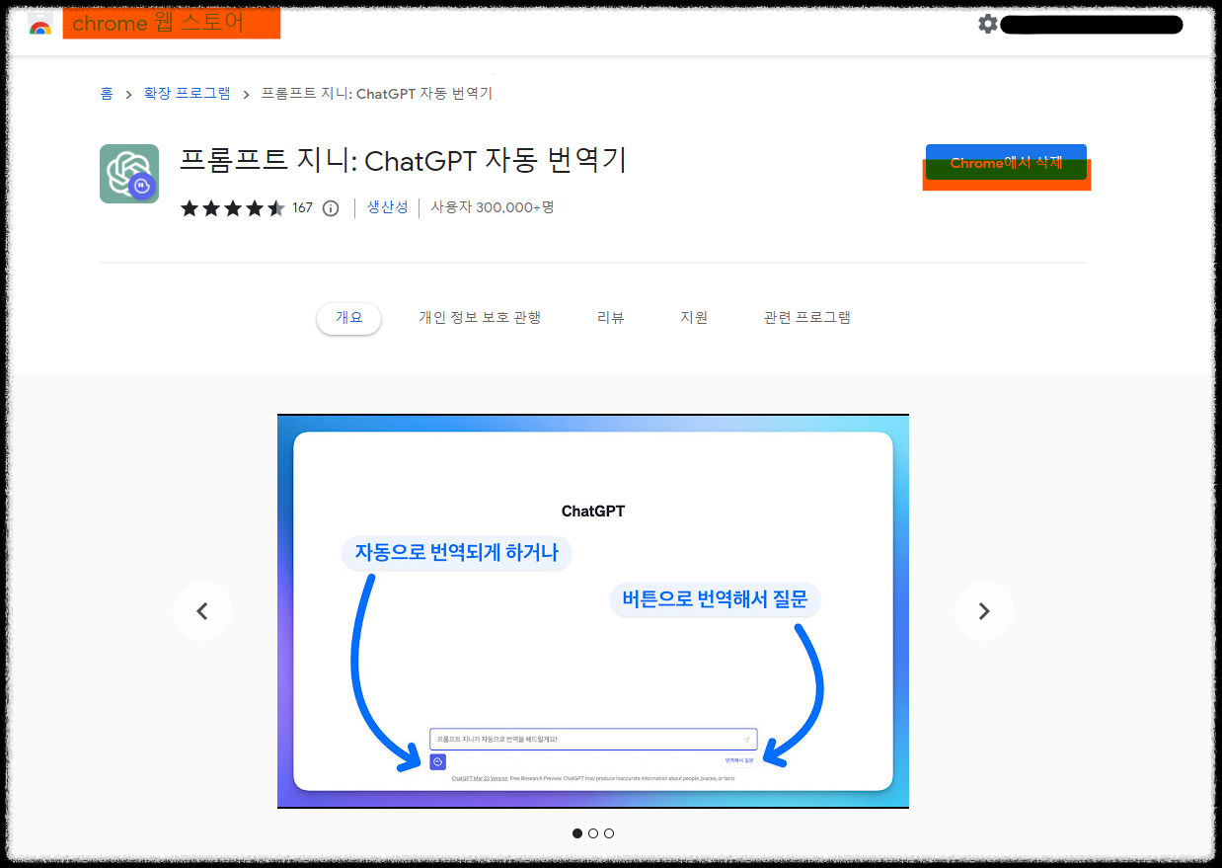Click the left carousel arrow
This screenshot has width=1222, height=868.
tap(201, 610)
